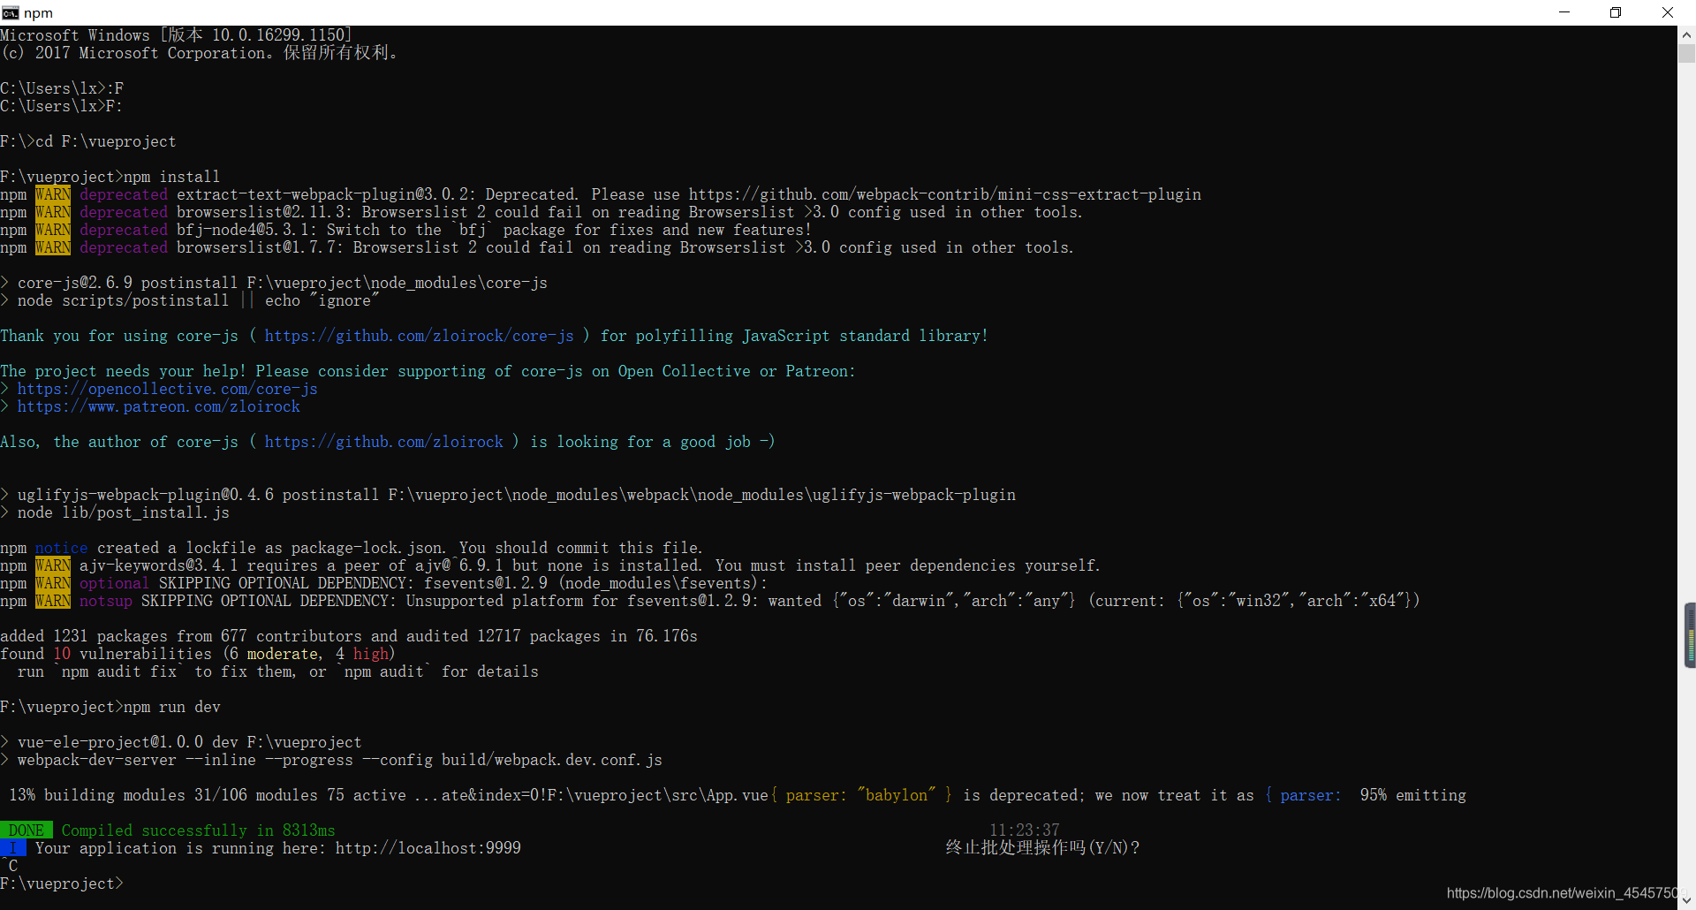Click the 11:23:37 timestamp
Screen dimensions: 1696x910
click(x=1025, y=830)
